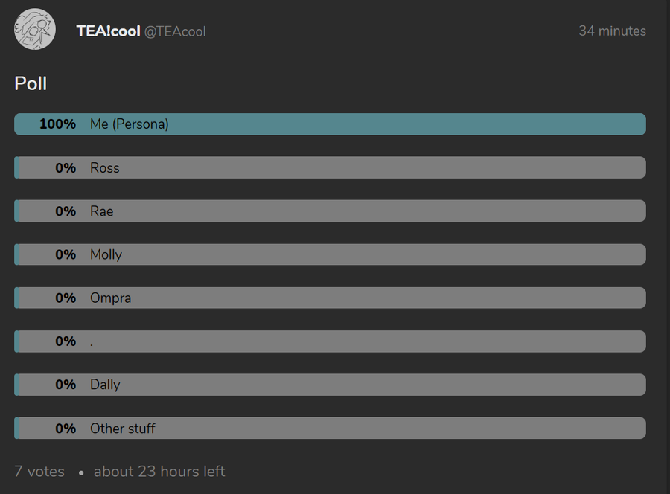Open the 34 minutes timestamp
Viewport: 670px width, 494px height.
[x=612, y=31]
